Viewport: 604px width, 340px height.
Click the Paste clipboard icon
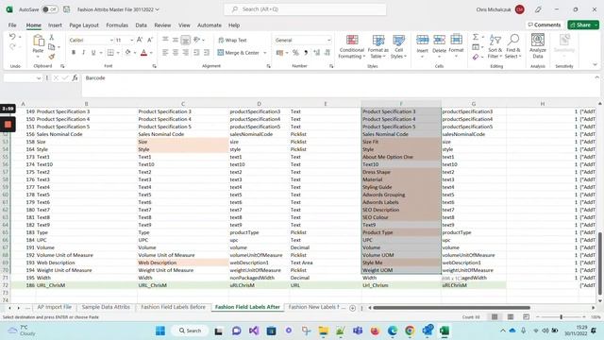click(x=38, y=40)
